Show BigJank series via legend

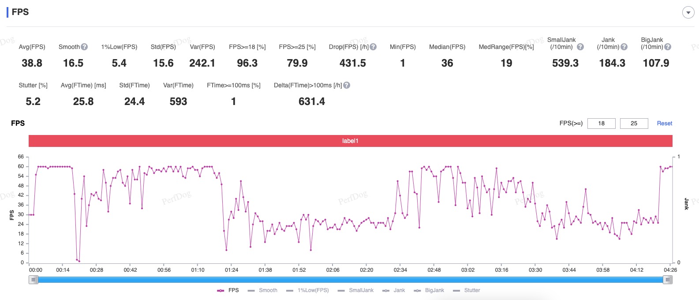coord(429,290)
